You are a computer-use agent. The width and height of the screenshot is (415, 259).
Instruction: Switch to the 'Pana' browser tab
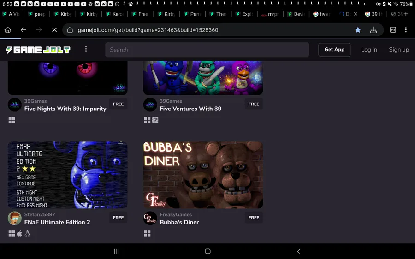(192, 14)
